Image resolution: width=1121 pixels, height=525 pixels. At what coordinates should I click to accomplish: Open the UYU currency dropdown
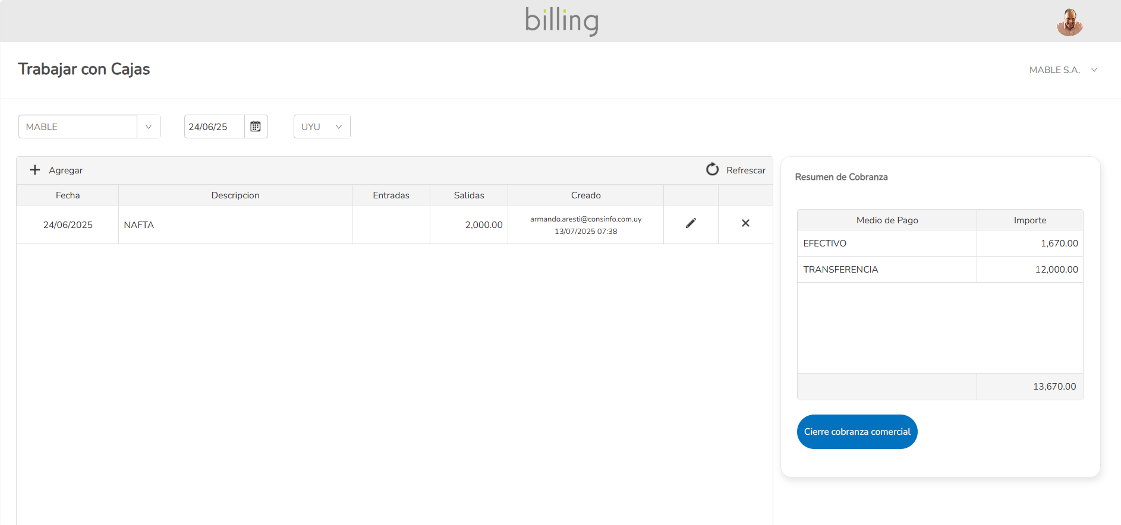(x=322, y=126)
